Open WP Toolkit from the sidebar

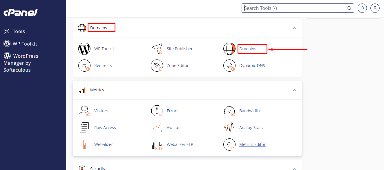tap(25, 44)
